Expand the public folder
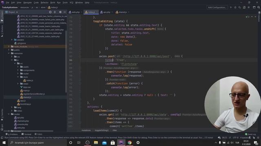This screenshot has height=146, width=261. coord(9,50)
